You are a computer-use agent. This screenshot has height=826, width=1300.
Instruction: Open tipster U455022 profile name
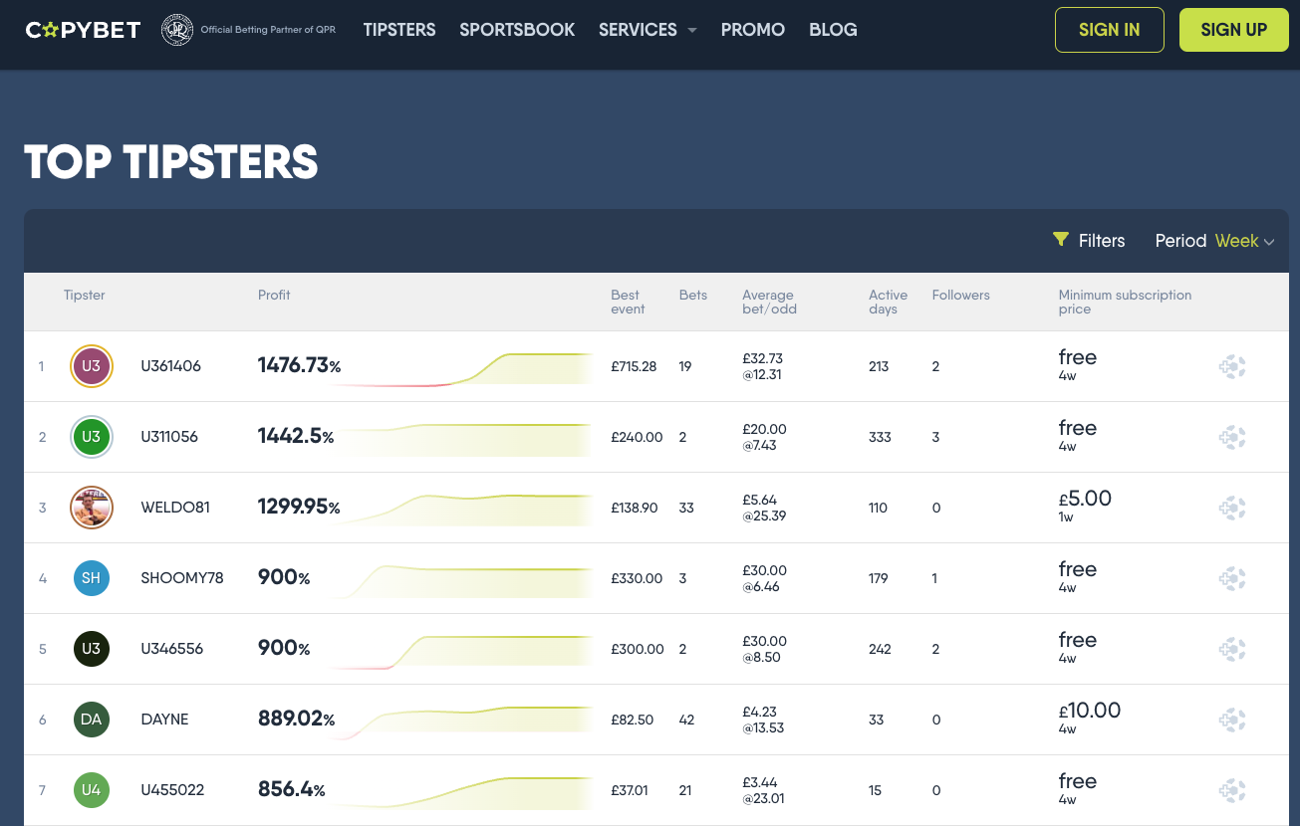[172, 790]
